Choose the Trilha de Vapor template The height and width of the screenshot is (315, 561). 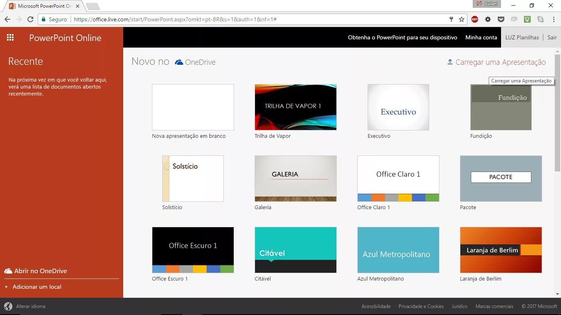point(296,107)
